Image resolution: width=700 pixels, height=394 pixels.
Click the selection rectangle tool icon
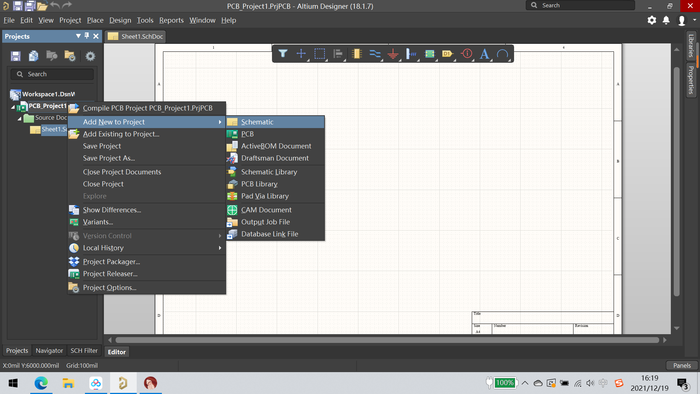[319, 54]
